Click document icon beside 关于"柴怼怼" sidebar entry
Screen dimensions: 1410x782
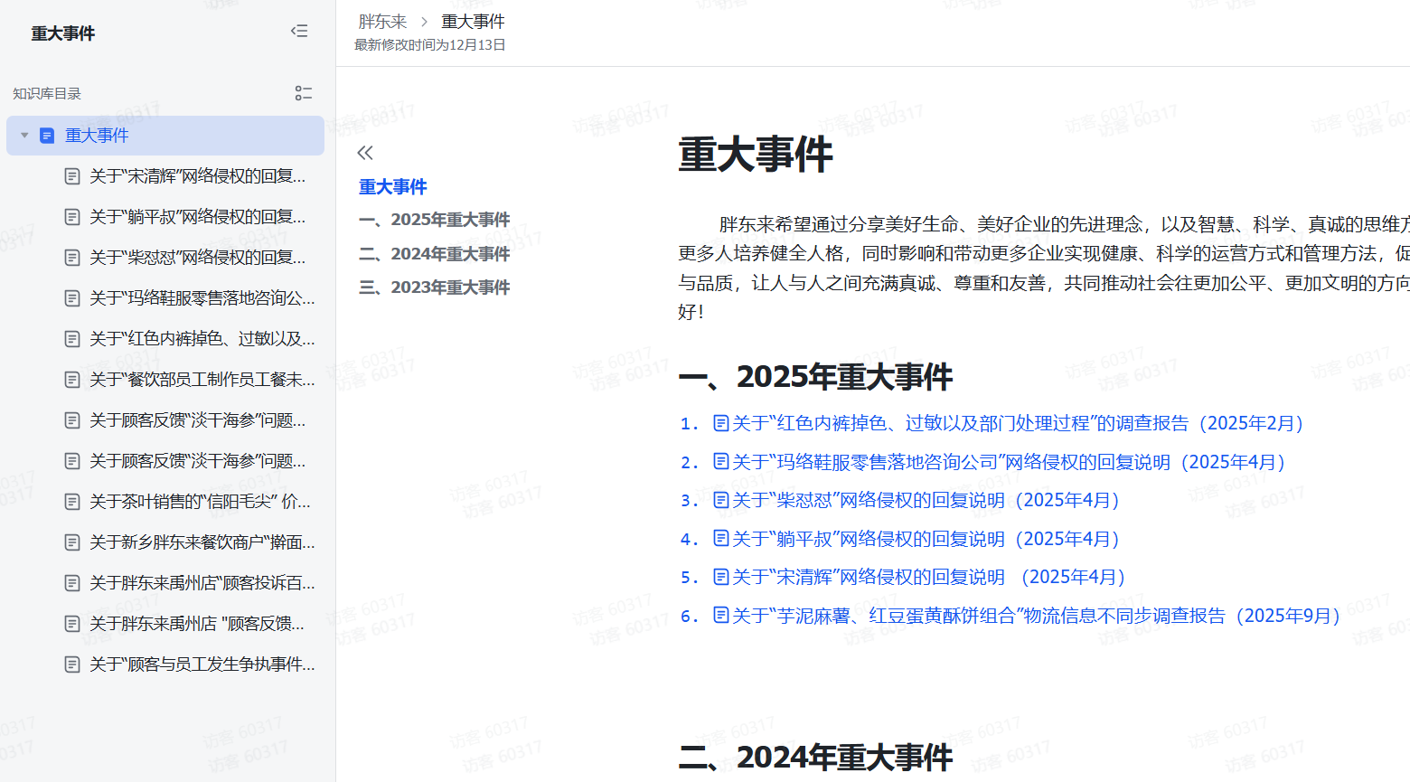tap(72, 258)
